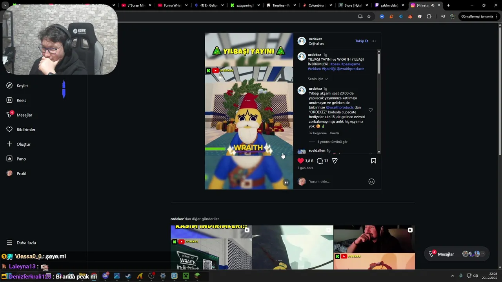Open Daha fazla menu

point(21,242)
